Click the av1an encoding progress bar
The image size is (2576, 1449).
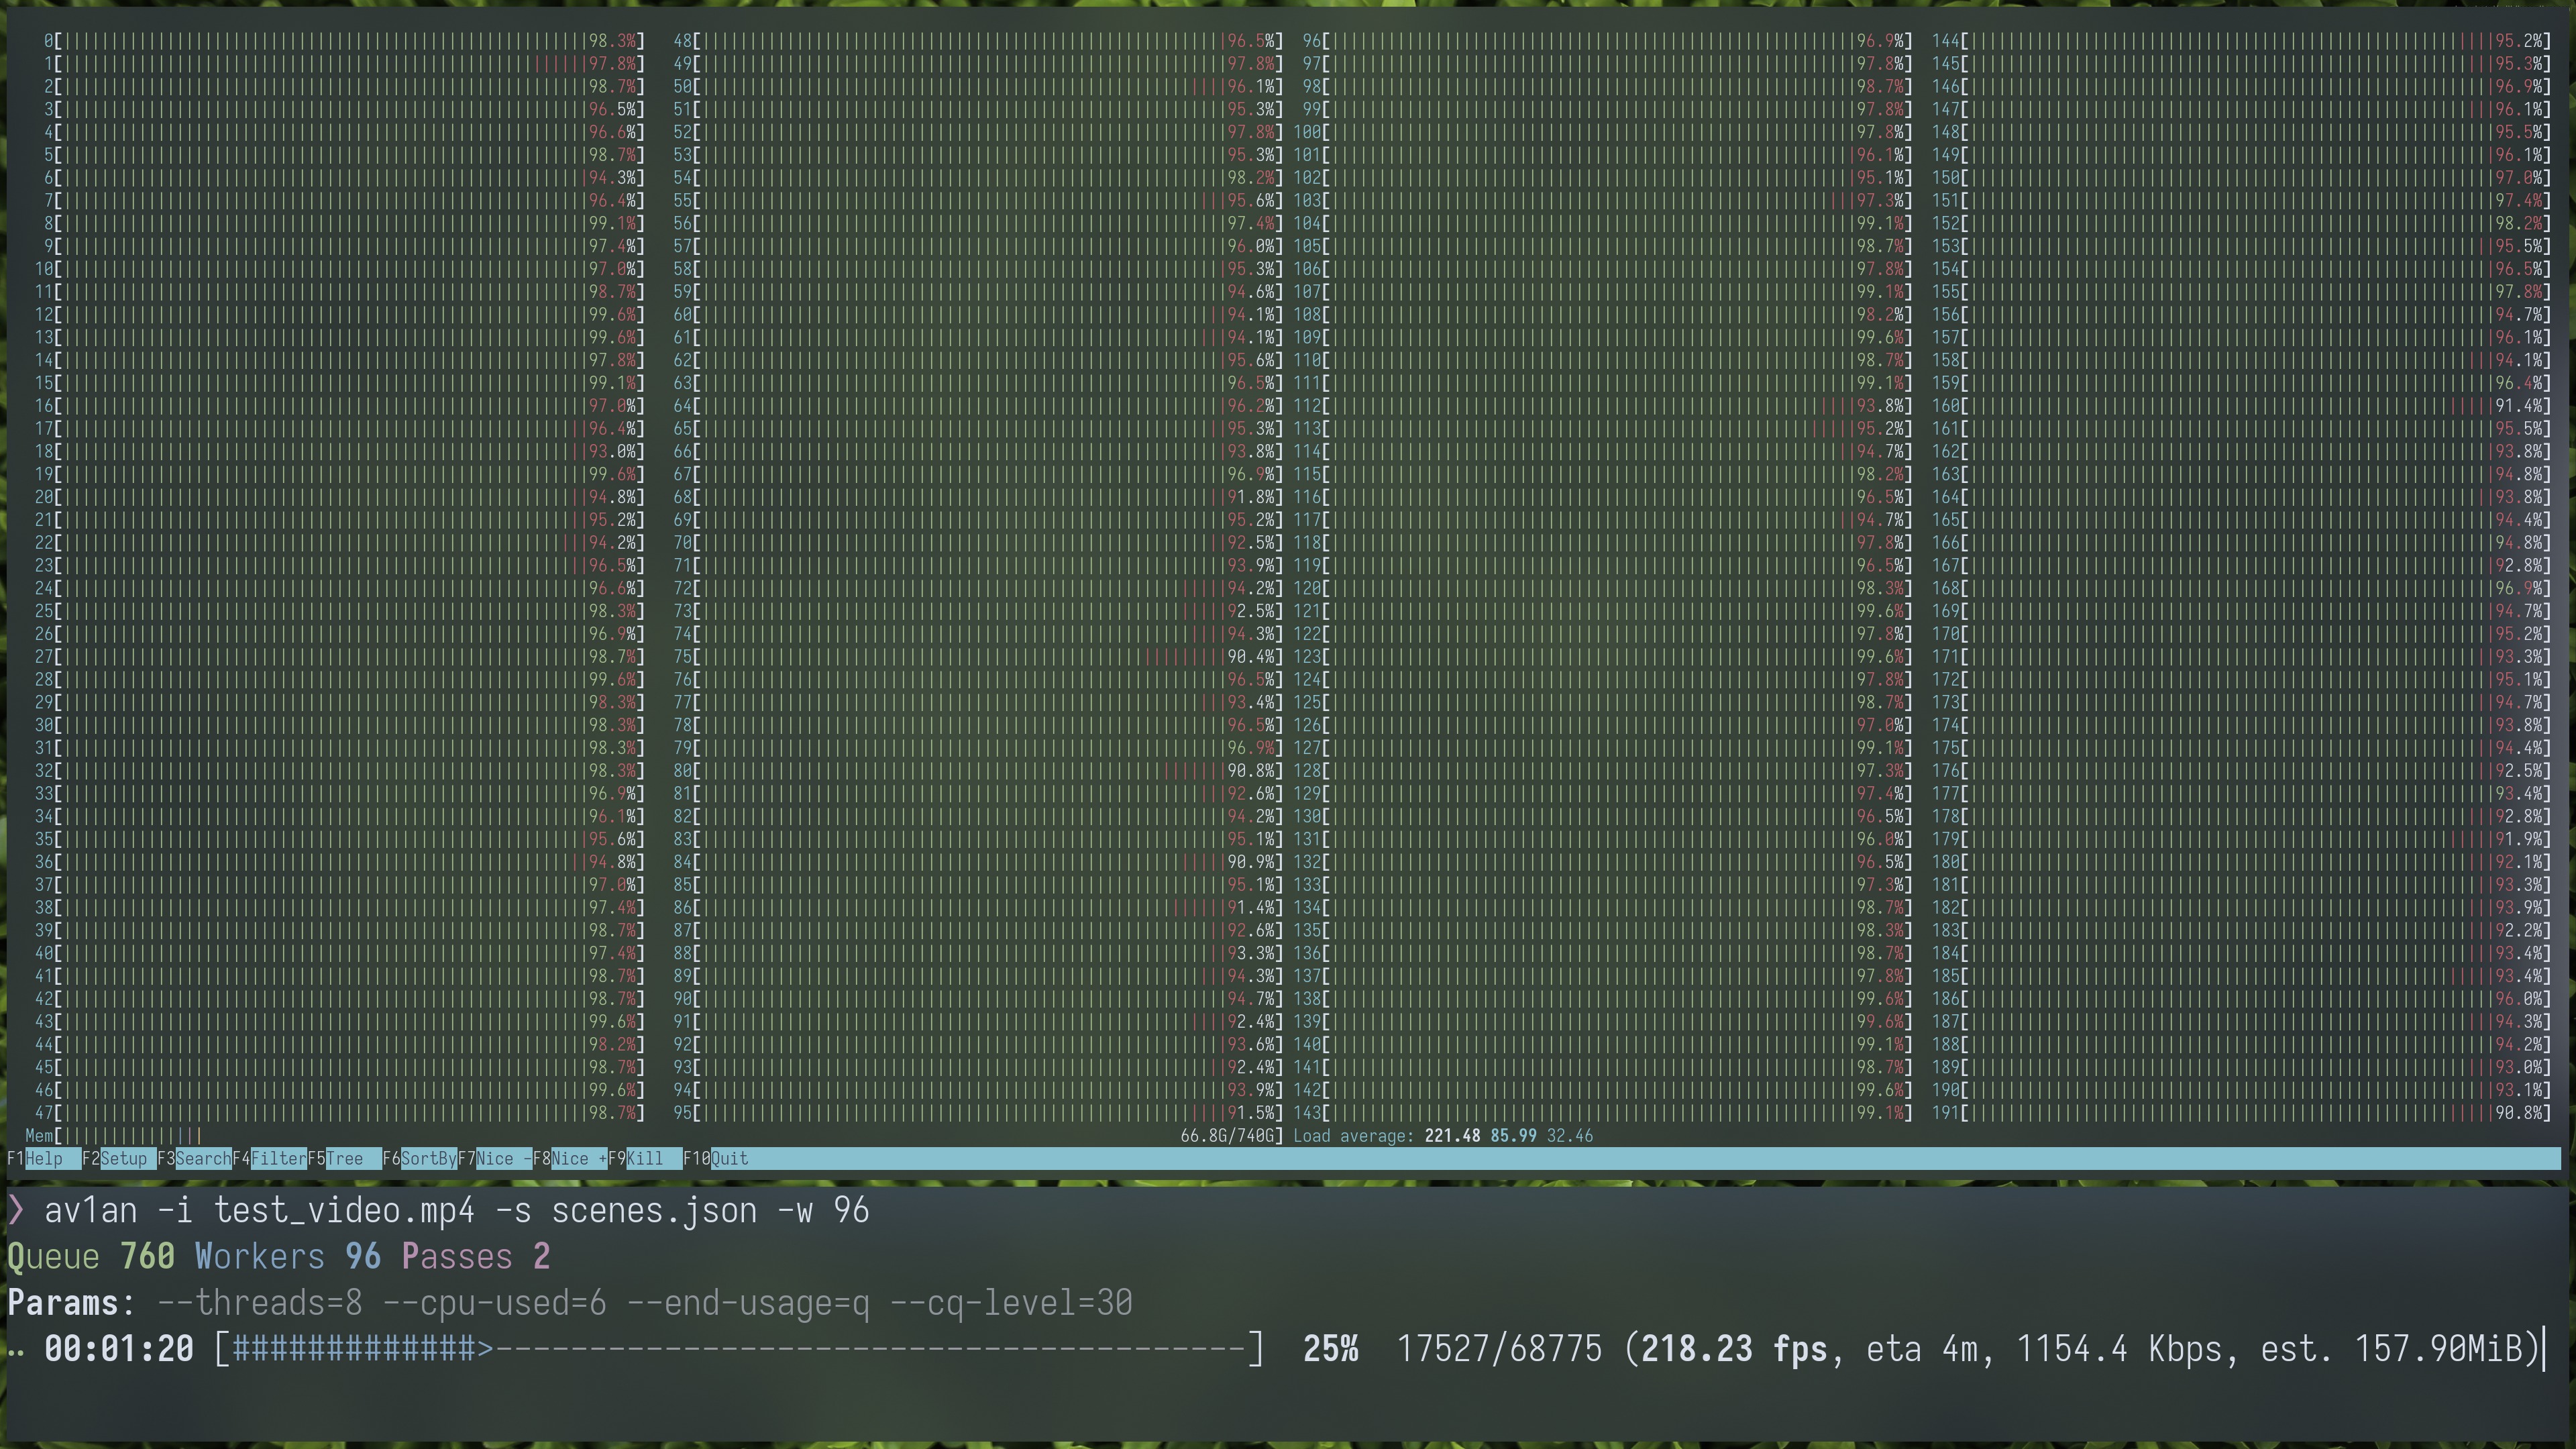[740, 1349]
